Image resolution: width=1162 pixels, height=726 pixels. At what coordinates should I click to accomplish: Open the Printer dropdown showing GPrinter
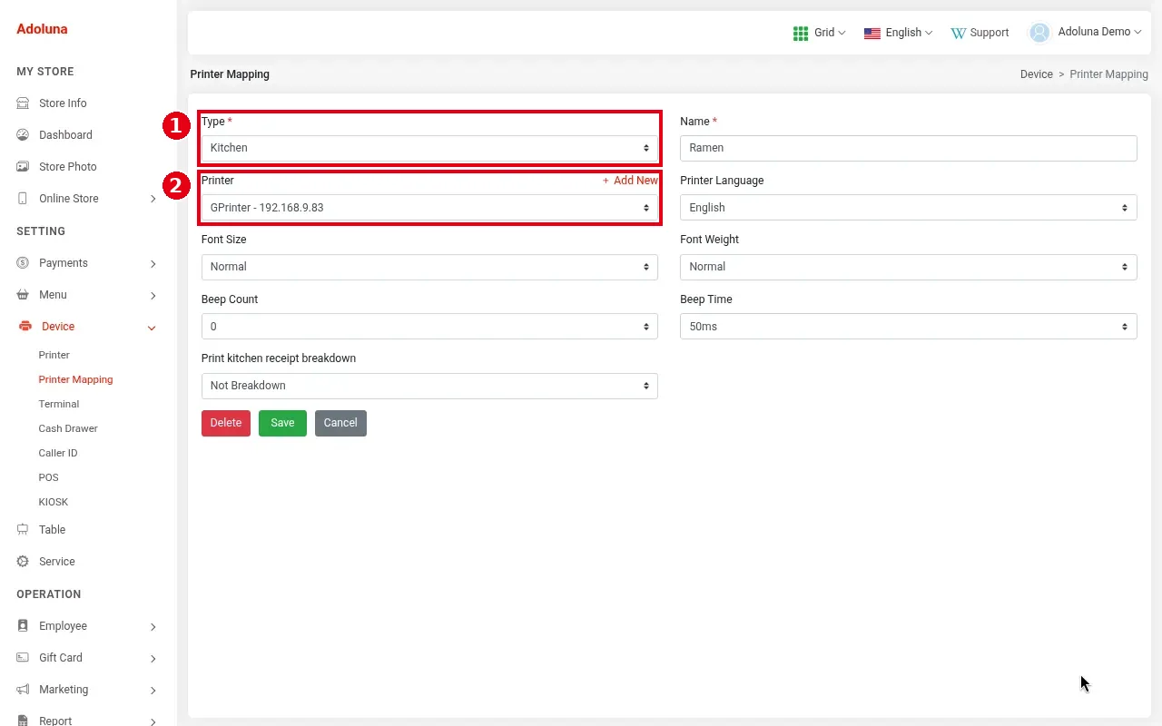click(429, 208)
